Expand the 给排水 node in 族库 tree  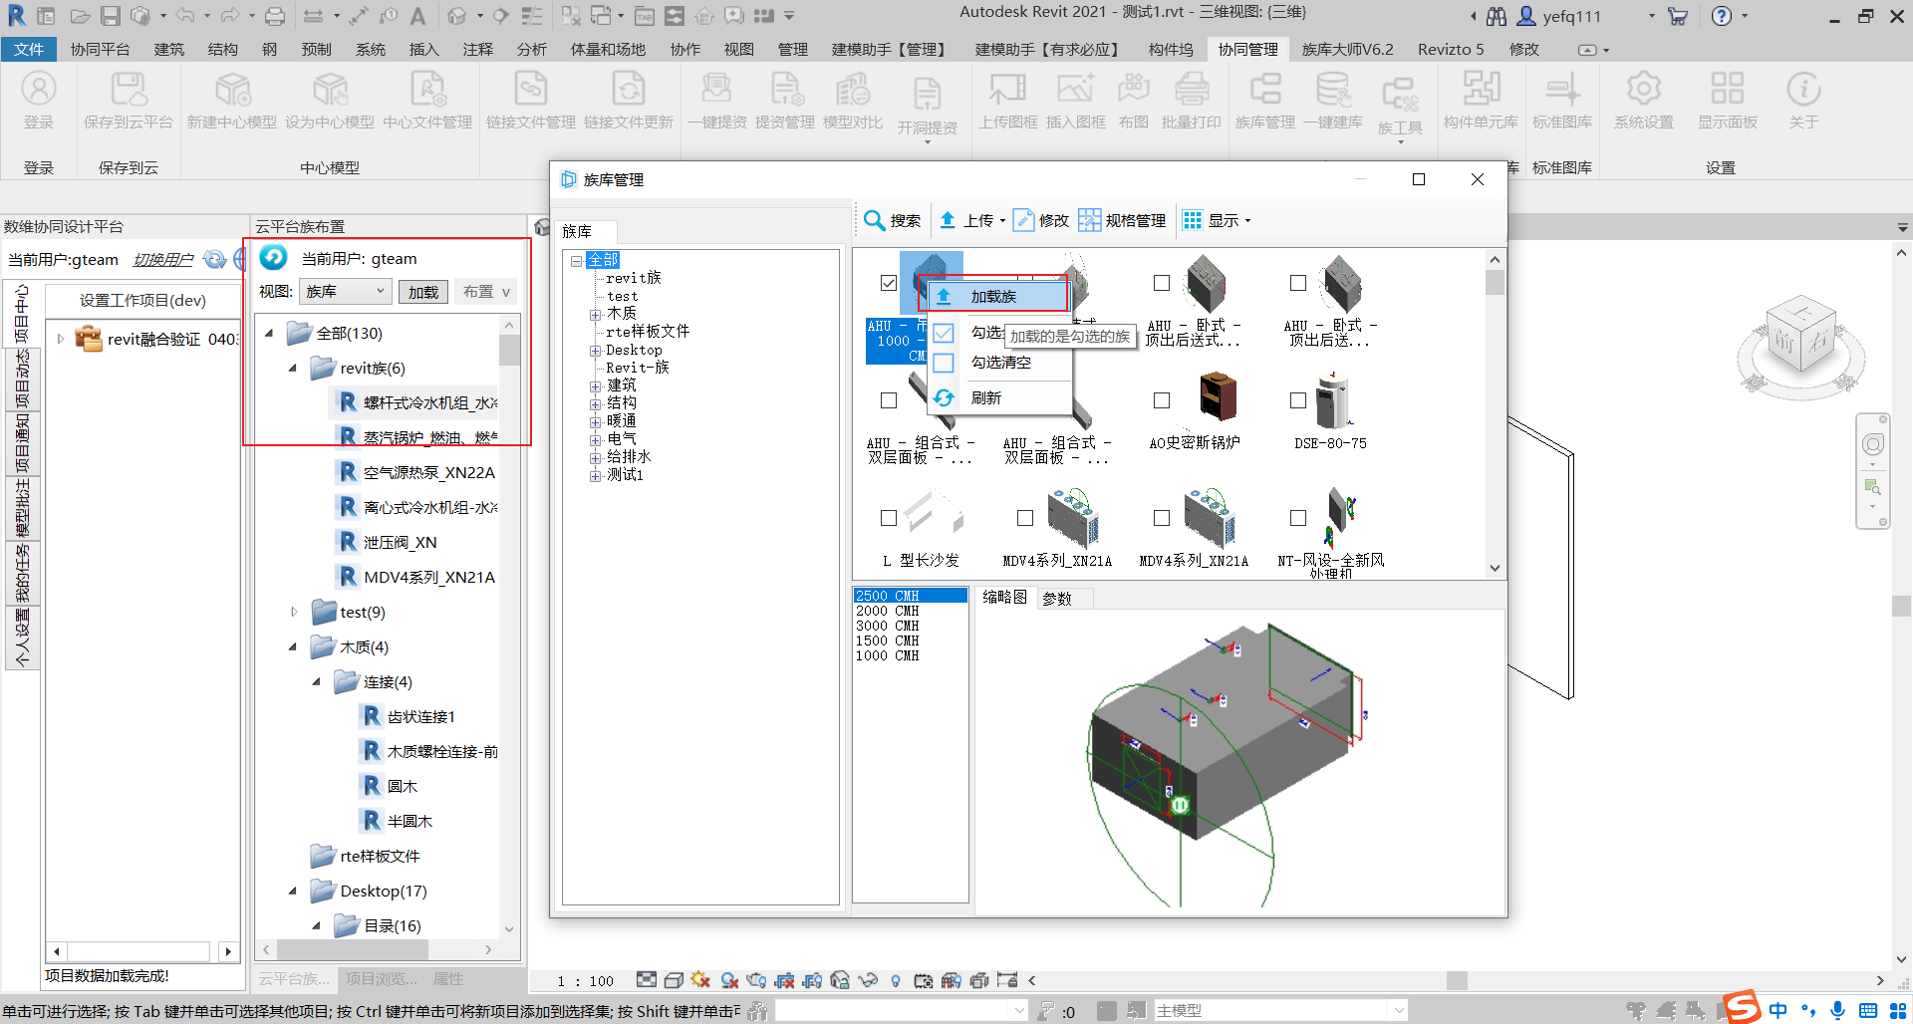pyautogui.click(x=595, y=457)
